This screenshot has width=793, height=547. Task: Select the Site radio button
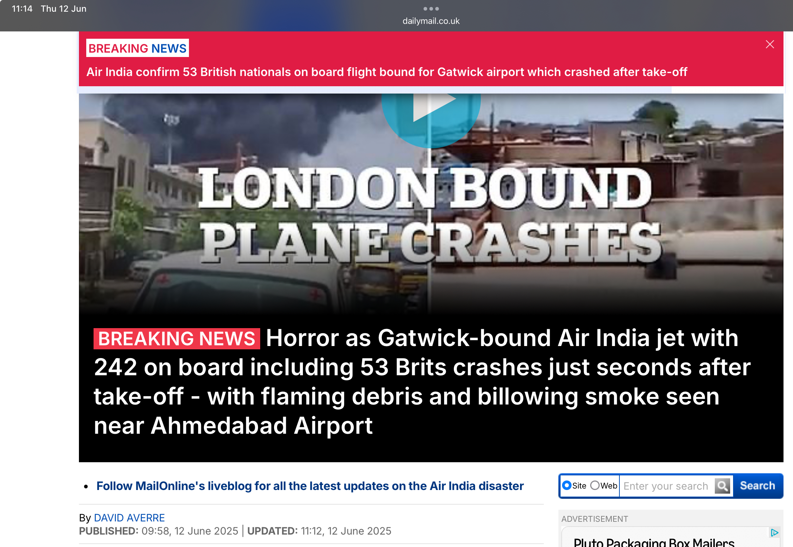tap(567, 485)
